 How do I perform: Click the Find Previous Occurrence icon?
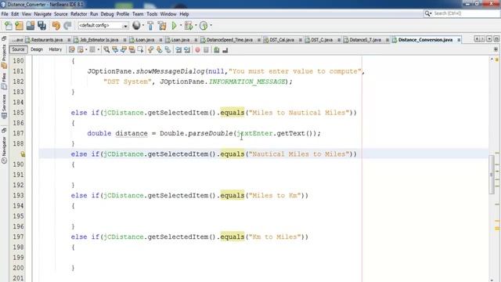click(x=115, y=49)
